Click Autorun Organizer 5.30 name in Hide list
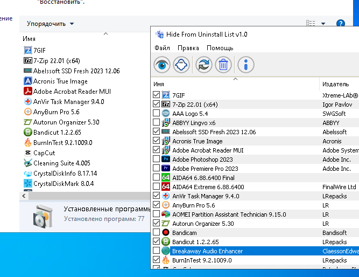Screen dimensions: 359x277 tap(203, 224)
